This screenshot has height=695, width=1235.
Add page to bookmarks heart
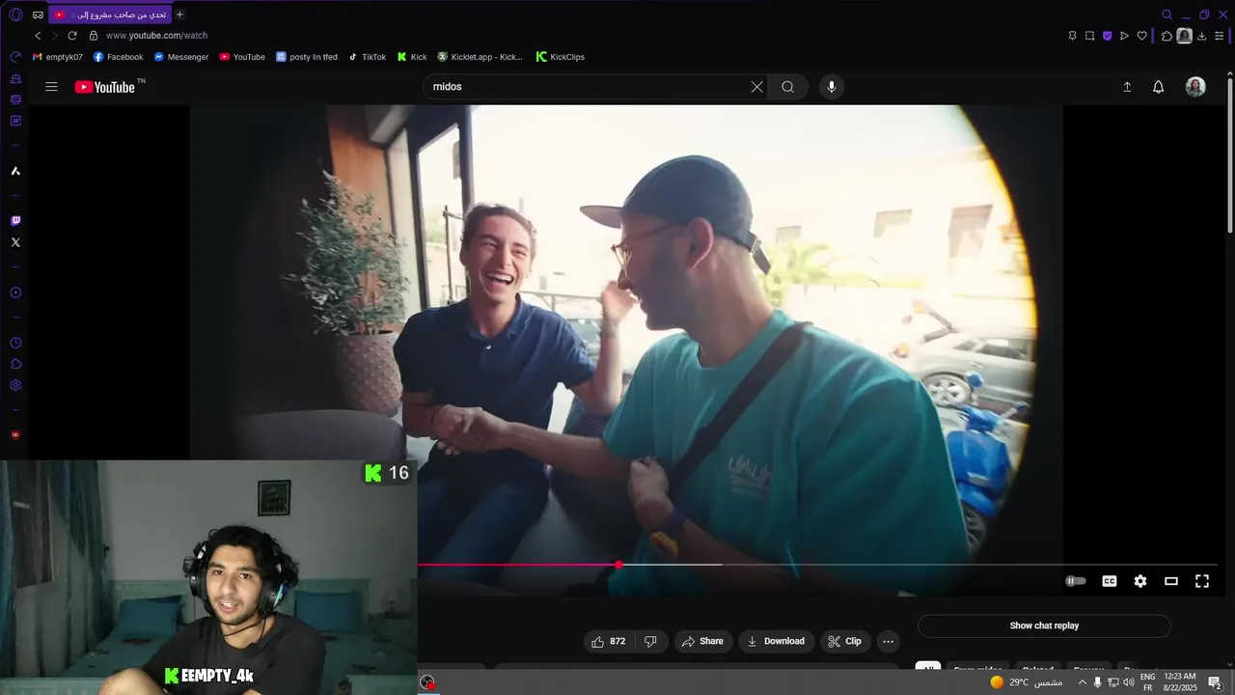1141,36
